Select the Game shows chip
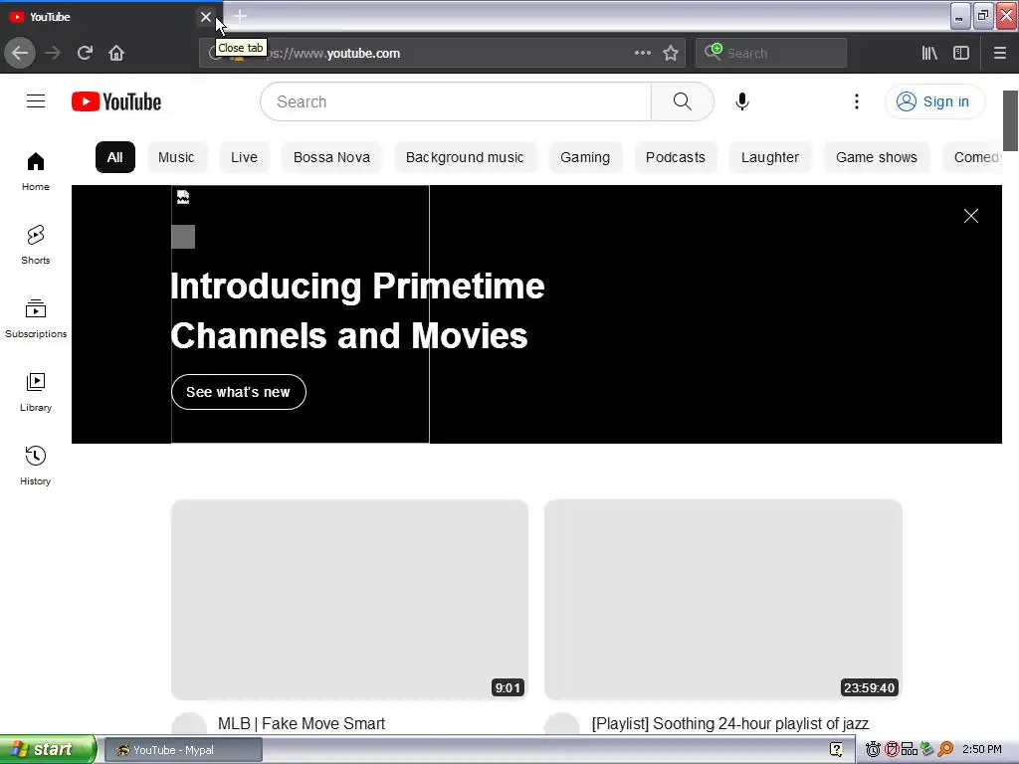This screenshot has width=1019, height=764. pos(877,157)
